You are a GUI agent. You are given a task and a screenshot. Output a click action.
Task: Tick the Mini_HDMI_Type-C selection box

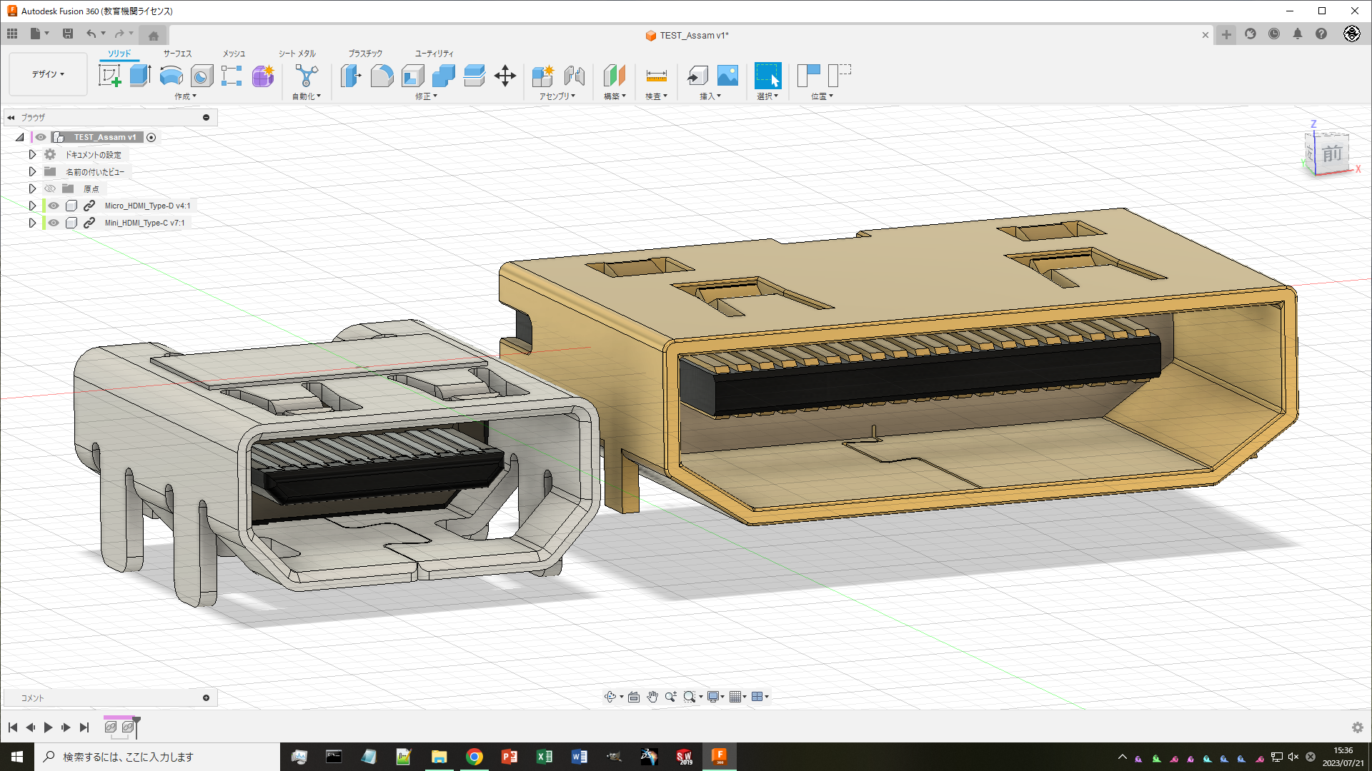[x=71, y=223]
